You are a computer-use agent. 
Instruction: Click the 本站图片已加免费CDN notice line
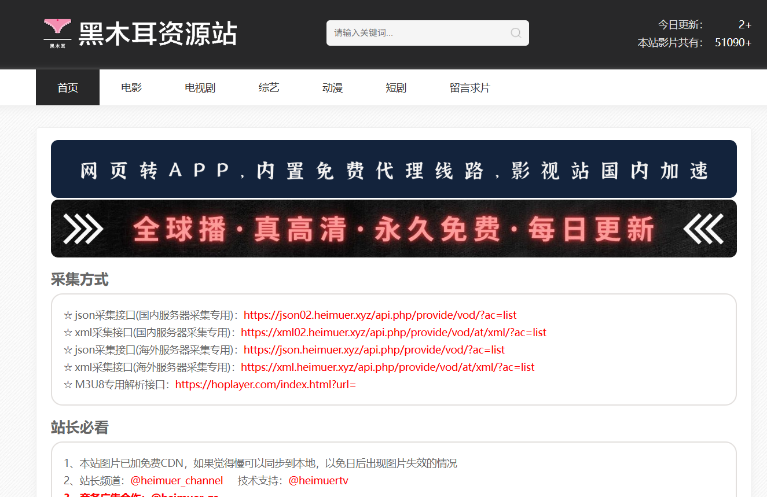click(x=260, y=463)
